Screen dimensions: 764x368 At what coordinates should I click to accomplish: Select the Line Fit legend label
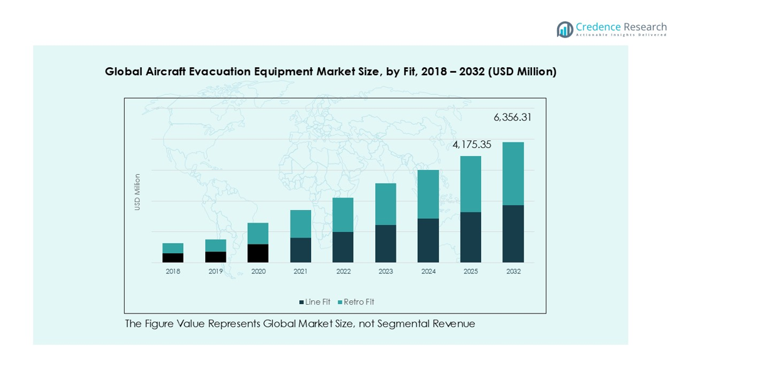[318, 302]
